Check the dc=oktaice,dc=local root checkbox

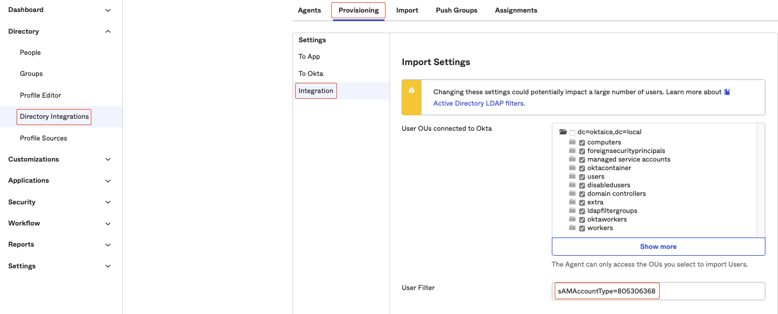(572, 132)
